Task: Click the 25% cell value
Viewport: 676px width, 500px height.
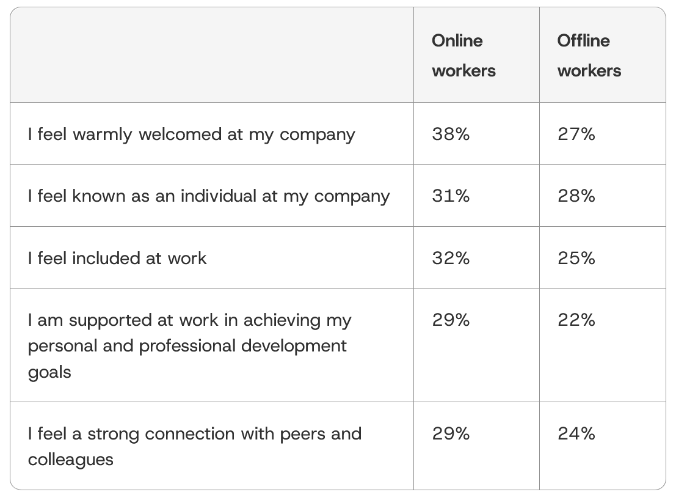Action: tap(576, 258)
